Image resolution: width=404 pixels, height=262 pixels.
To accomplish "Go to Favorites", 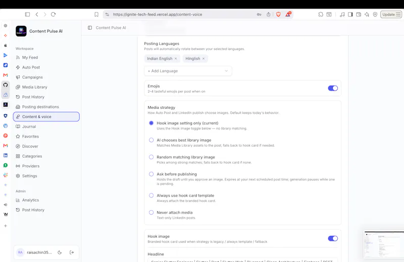I will pyautogui.click(x=46, y=137).
